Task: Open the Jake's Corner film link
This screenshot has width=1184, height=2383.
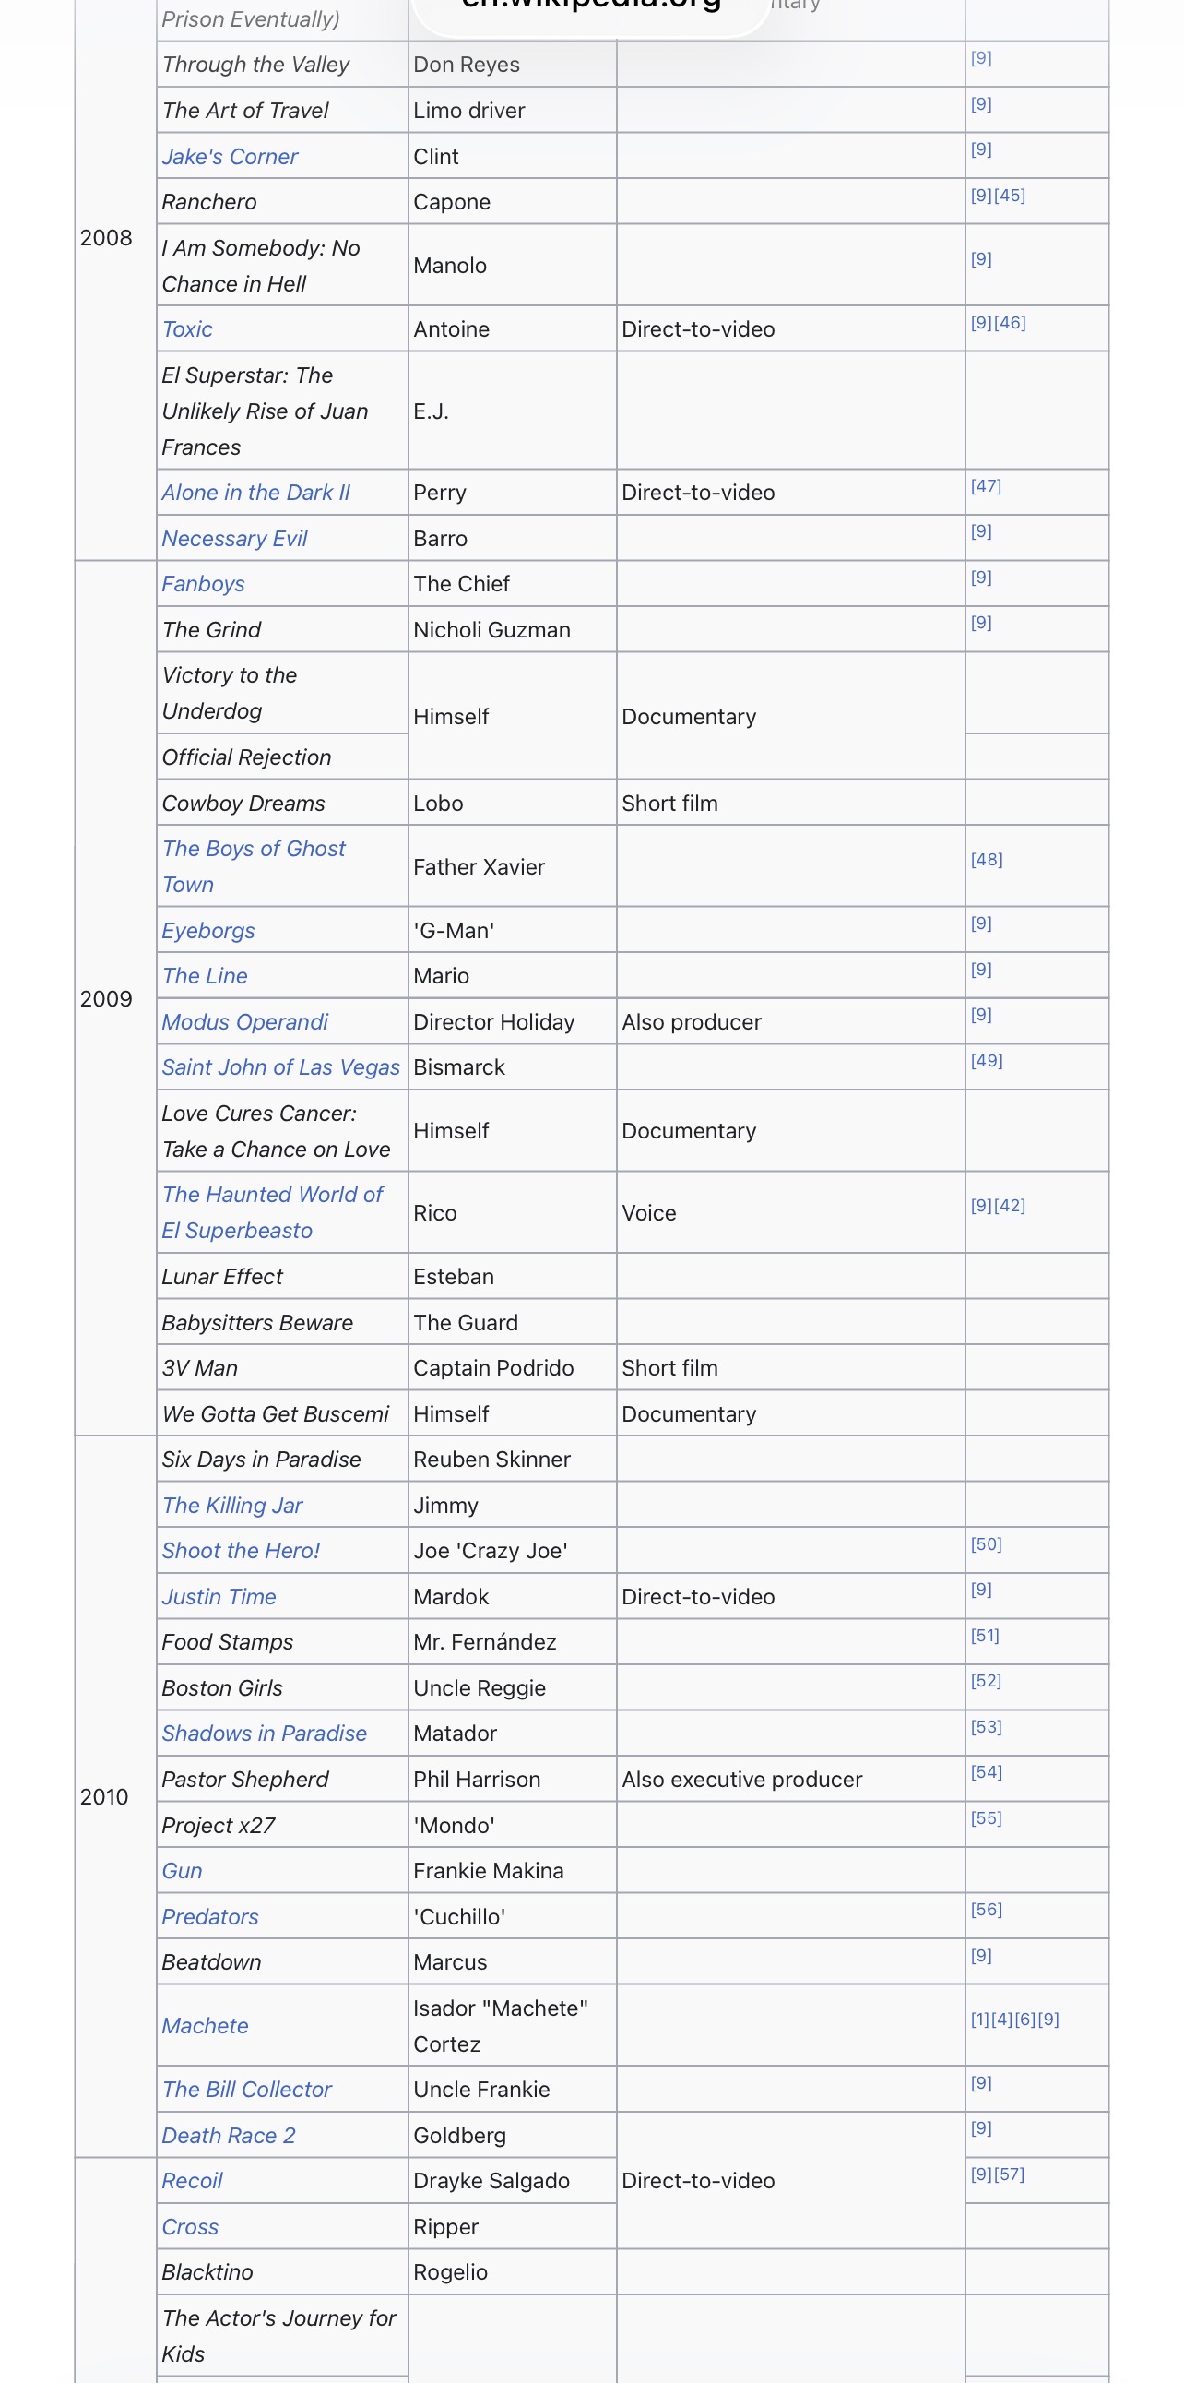Action: [230, 156]
